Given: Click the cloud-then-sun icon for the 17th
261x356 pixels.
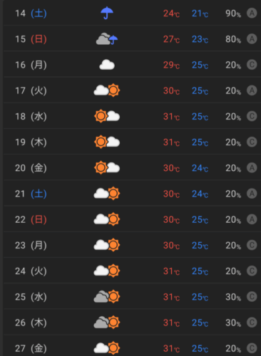Looking at the screenshot, I should [x=107, y=90].
